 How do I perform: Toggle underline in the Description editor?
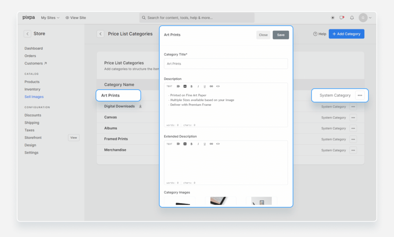(205, 86)
